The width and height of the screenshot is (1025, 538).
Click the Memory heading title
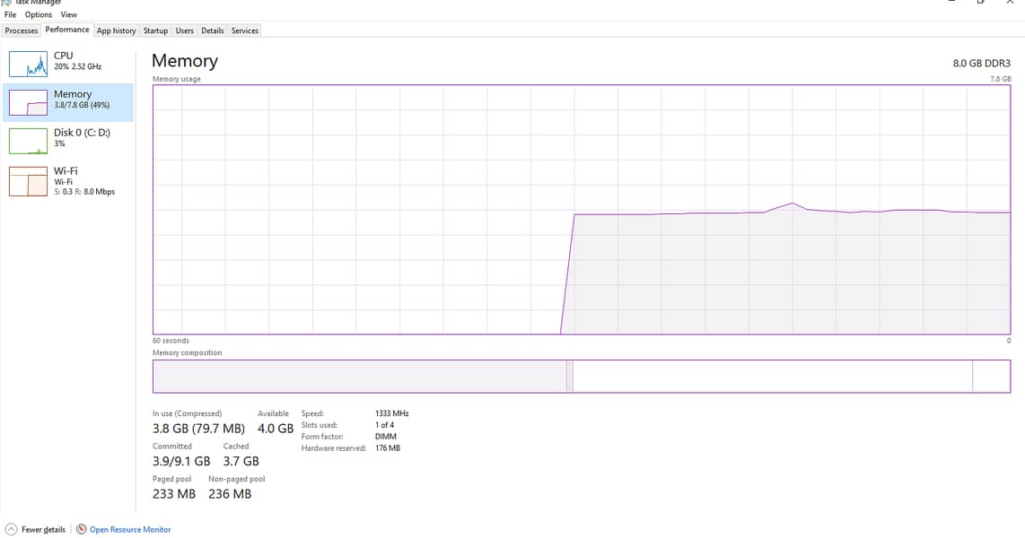(x=185, y=61)
